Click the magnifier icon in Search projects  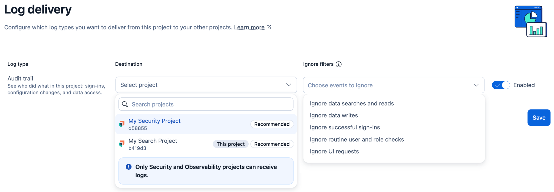[125, 104]
